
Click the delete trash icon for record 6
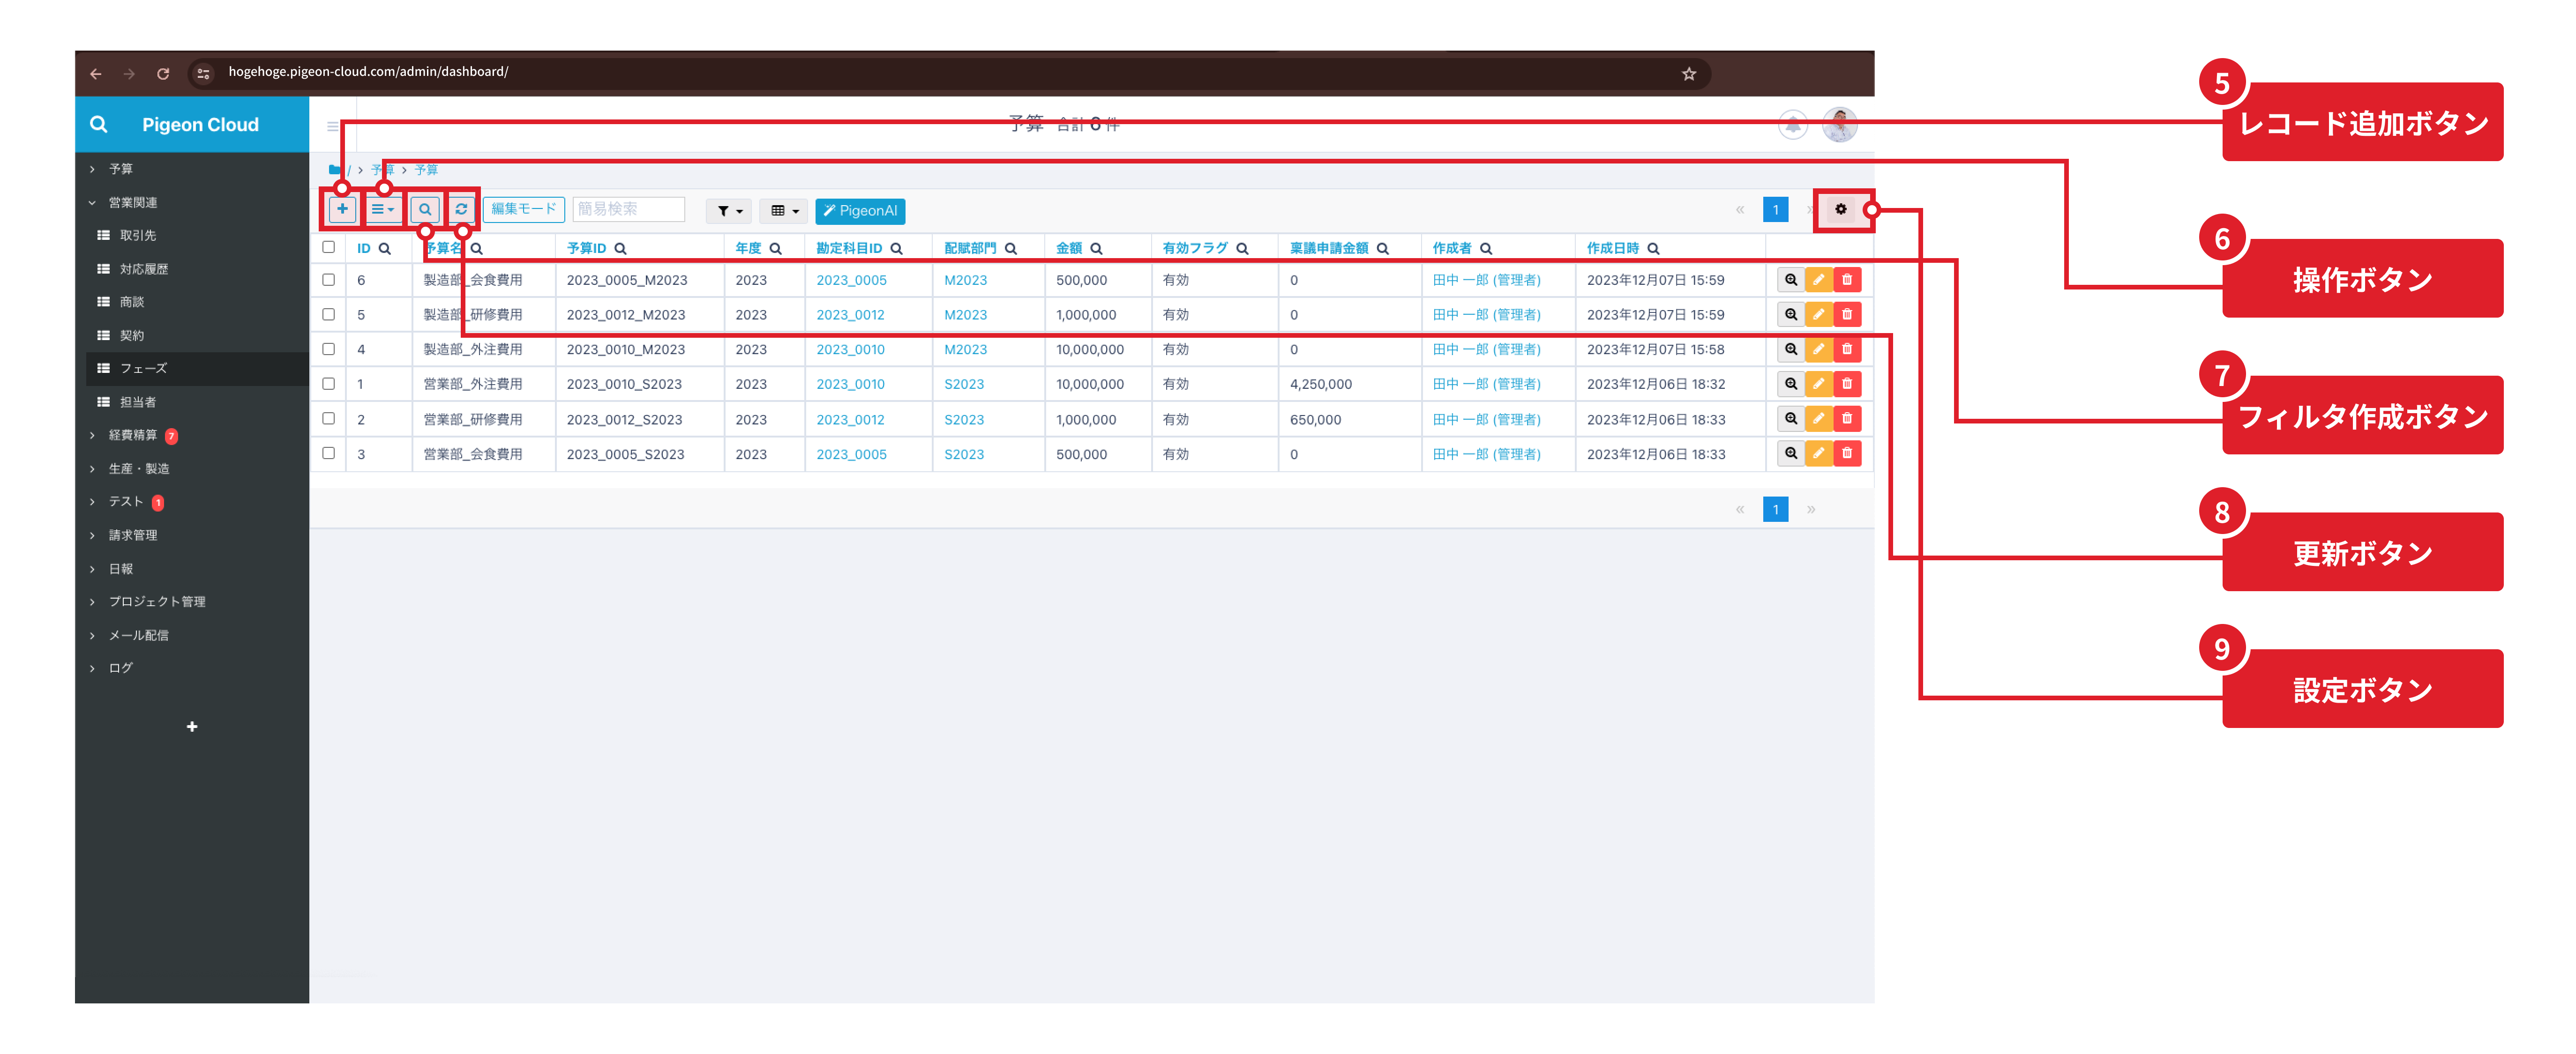point(1847,280)
